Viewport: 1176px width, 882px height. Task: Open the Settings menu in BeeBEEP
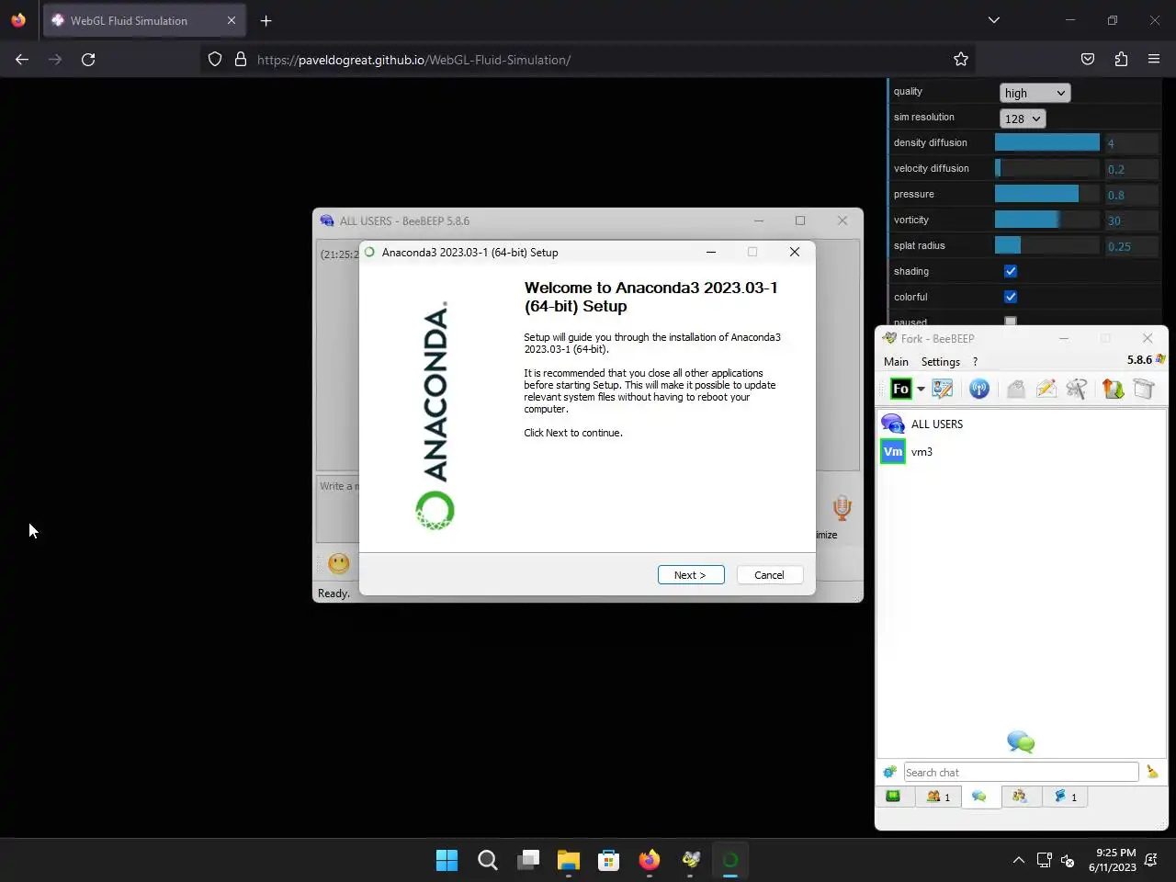(x=941, y=362)
